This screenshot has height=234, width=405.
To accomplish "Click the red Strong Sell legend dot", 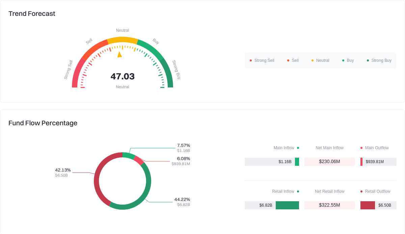I will coord(251,60).
